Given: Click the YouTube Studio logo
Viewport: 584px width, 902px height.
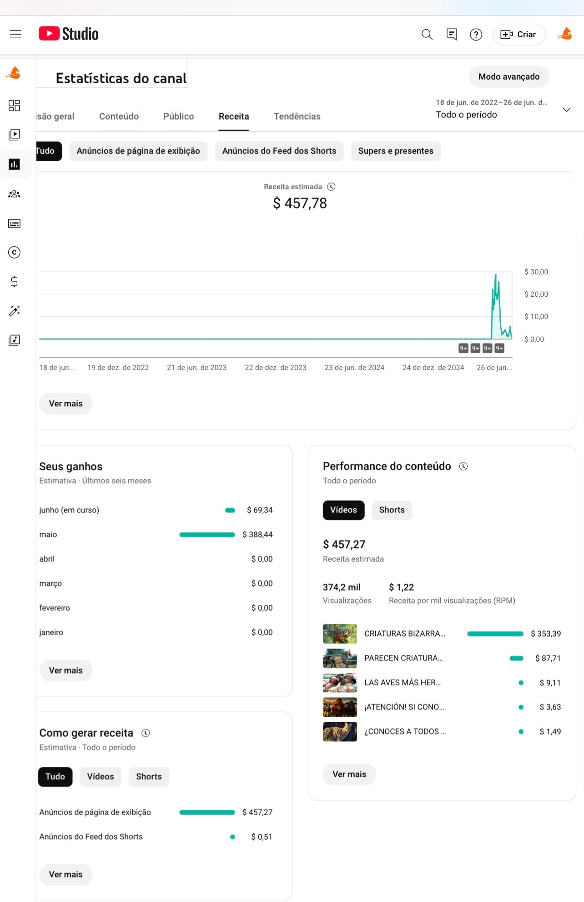Looking at the screenshot, I should tap(69, 34).
